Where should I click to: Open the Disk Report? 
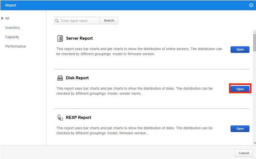pyautogui.click(x=240, y=89)
